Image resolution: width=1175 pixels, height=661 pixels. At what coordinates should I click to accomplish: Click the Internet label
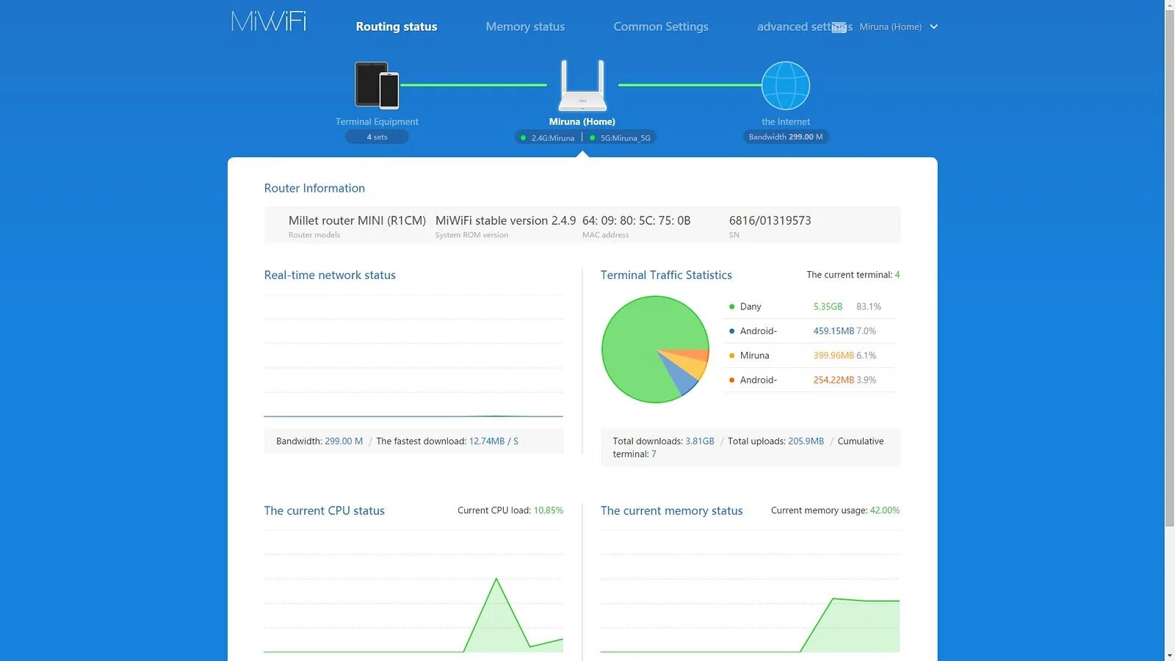(786, 122)
